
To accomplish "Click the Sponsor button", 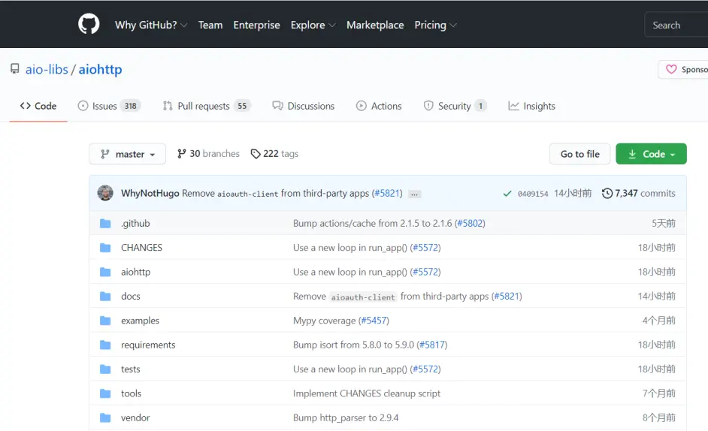I will (x=683, y=70).
